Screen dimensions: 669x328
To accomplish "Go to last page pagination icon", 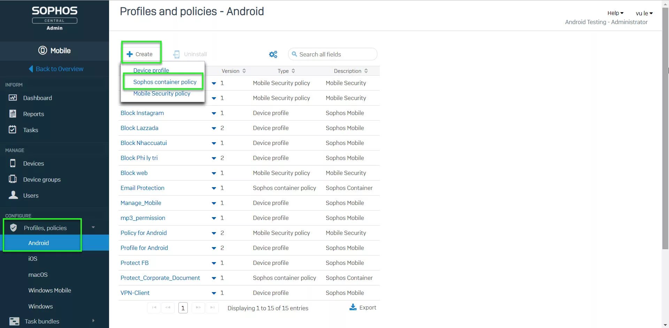I will (x=212, y=307).
